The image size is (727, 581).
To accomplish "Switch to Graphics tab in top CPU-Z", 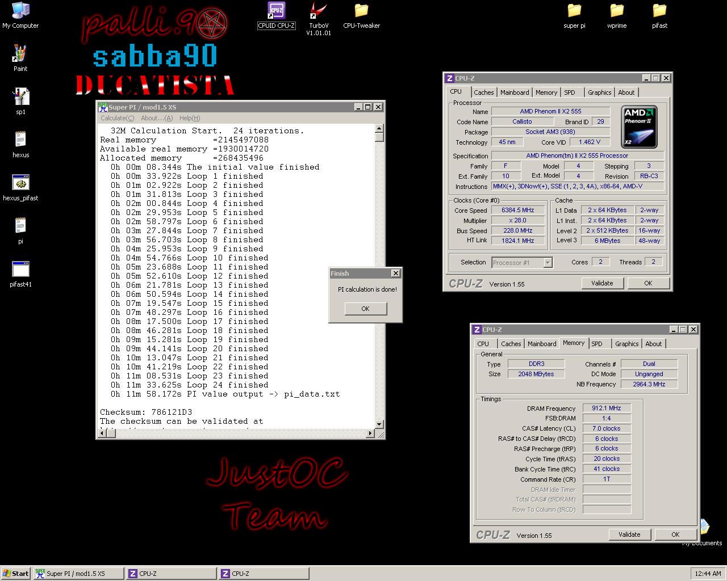I will point(600,92).
